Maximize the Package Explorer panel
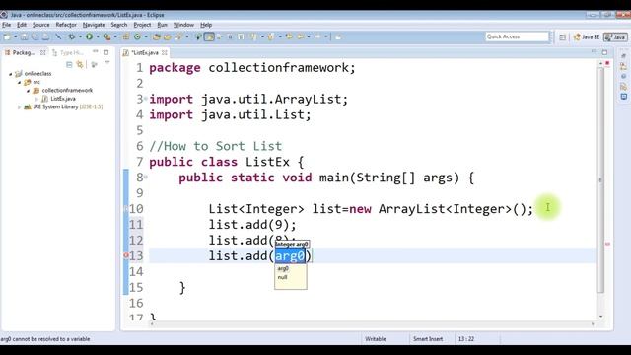 point(106,52)
